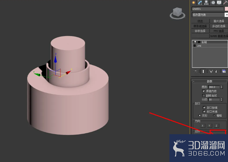Image resolution: width=228 pixels, height=162 pixels.
Task: Click the Line001 object name field
Action: click(x=207, y=9)
